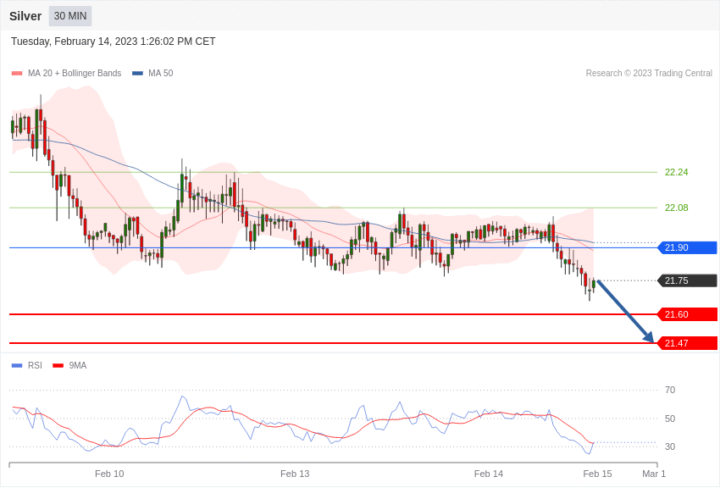The width and height of the screenshot is (720, 488).
Task: Click the Silver chart title
Action: [x=25, y=16]
